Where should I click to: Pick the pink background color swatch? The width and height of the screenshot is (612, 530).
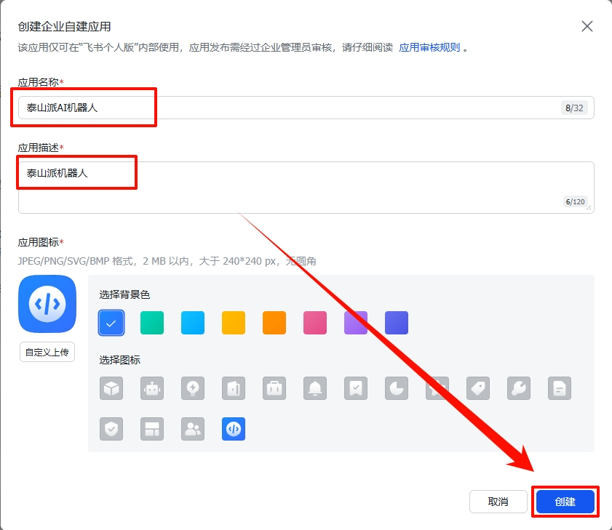tap(314, 323)
